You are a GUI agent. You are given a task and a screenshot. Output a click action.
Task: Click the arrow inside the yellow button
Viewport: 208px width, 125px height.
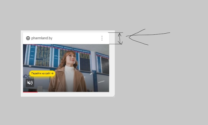coord(52,73)
